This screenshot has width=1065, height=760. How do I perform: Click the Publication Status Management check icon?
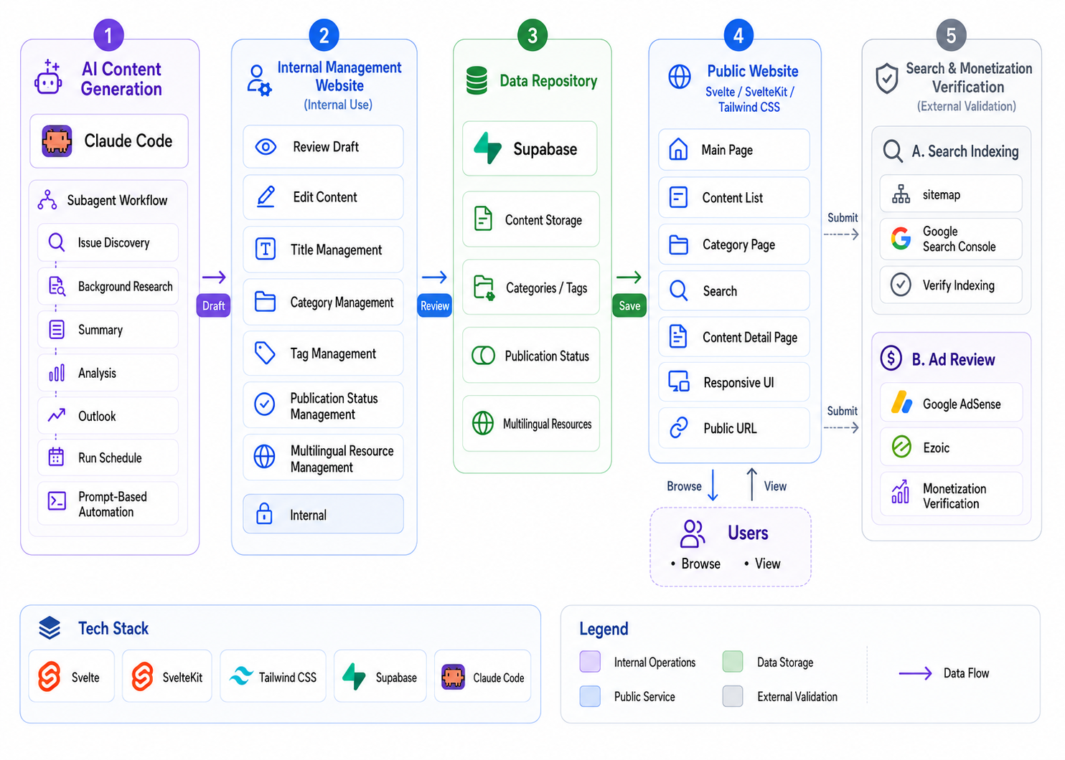point(265,404)
